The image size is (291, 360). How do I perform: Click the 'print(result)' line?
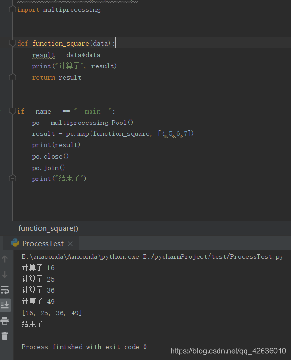pyautogui.click(x=56, y=145)
